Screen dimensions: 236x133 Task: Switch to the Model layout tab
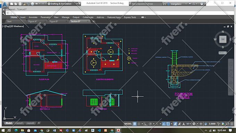[9, 123]
